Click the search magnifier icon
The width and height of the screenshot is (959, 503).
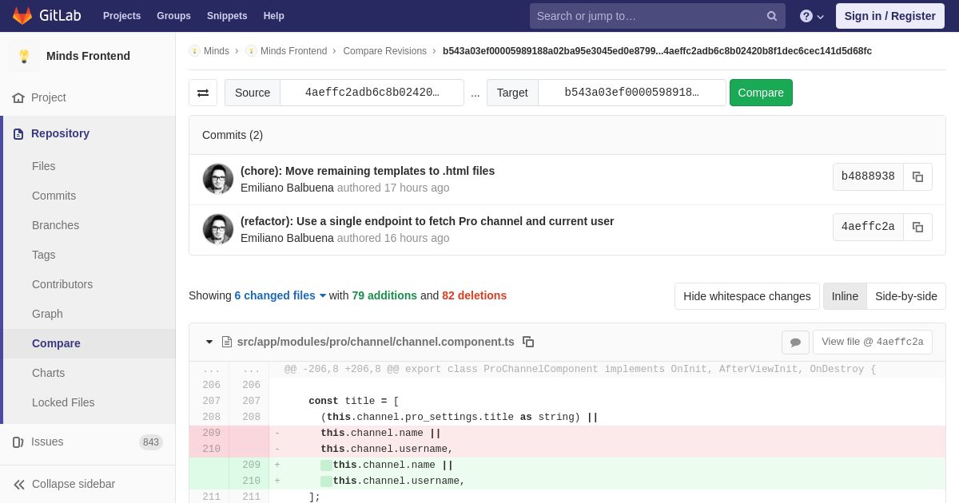tap(771, 16)
